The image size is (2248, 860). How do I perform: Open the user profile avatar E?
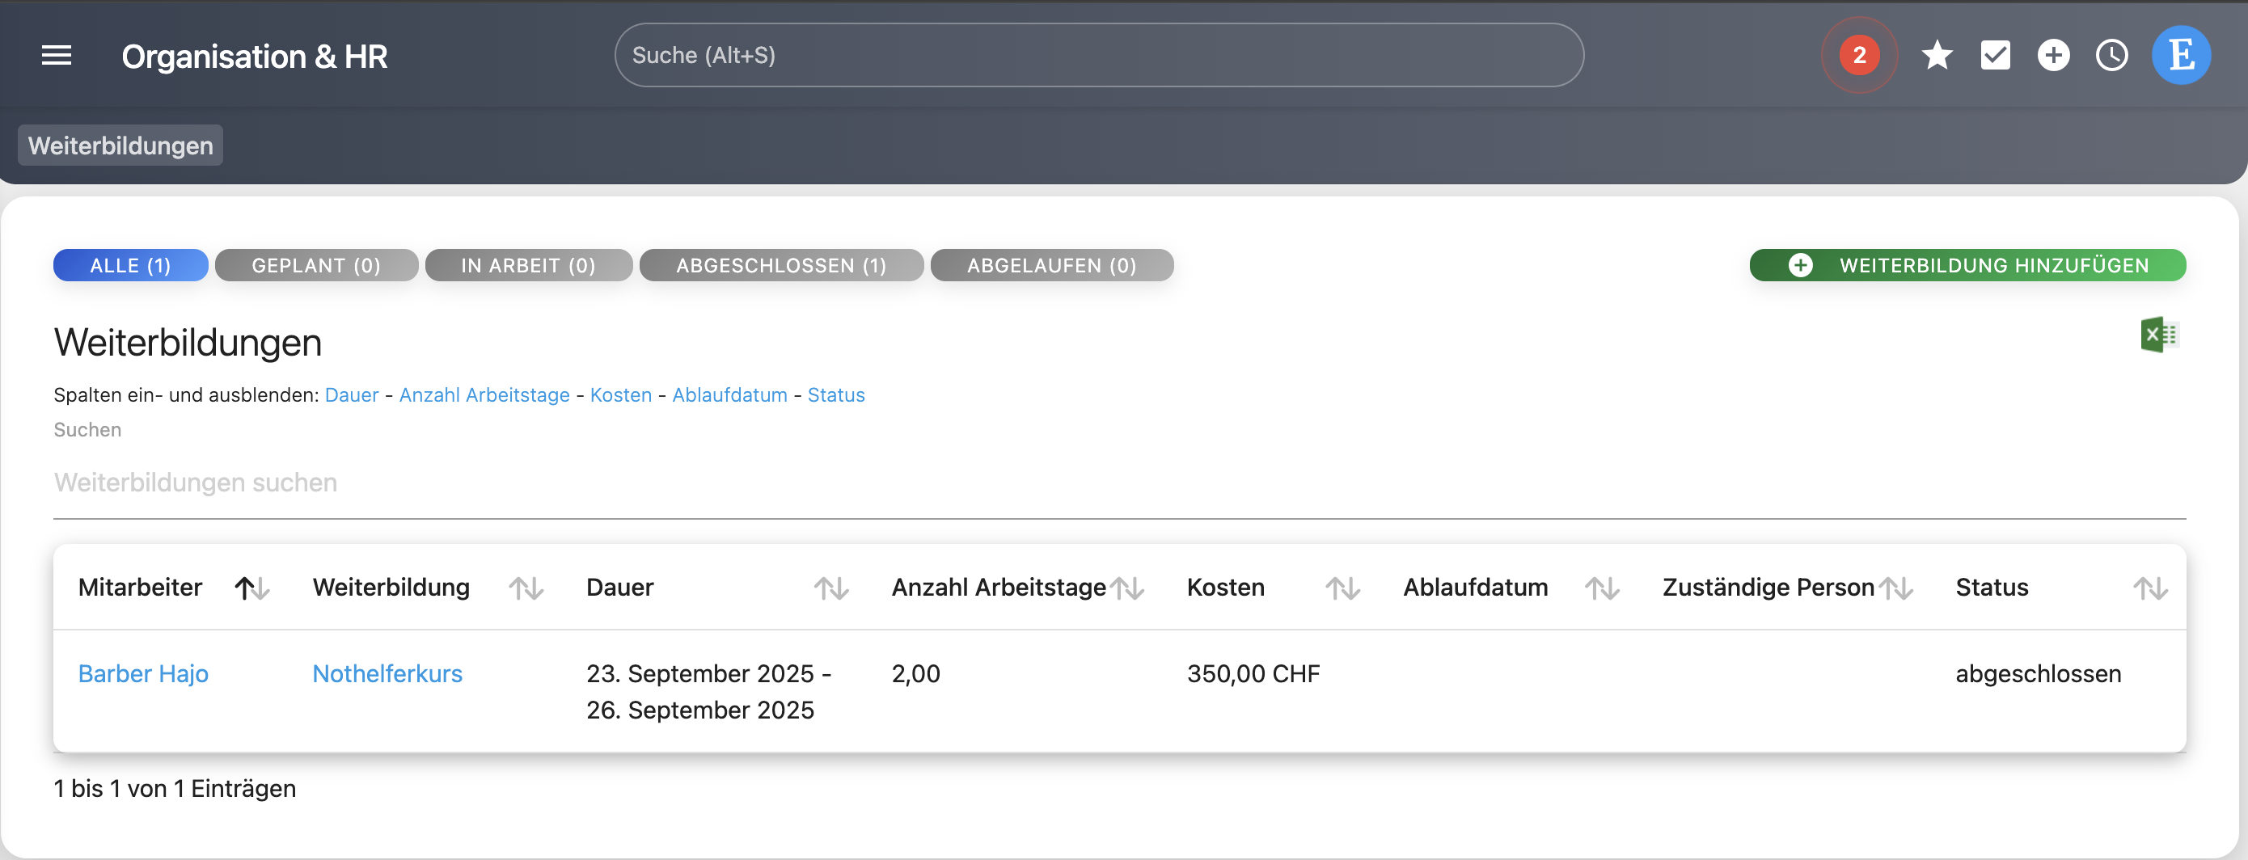tap(2181, 56)
